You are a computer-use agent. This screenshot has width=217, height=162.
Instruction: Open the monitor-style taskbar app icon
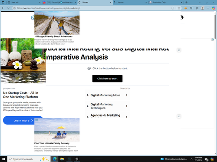tap(77, 159)
